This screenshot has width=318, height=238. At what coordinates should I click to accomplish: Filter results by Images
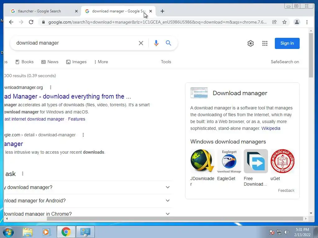click(x=76, y=62)
